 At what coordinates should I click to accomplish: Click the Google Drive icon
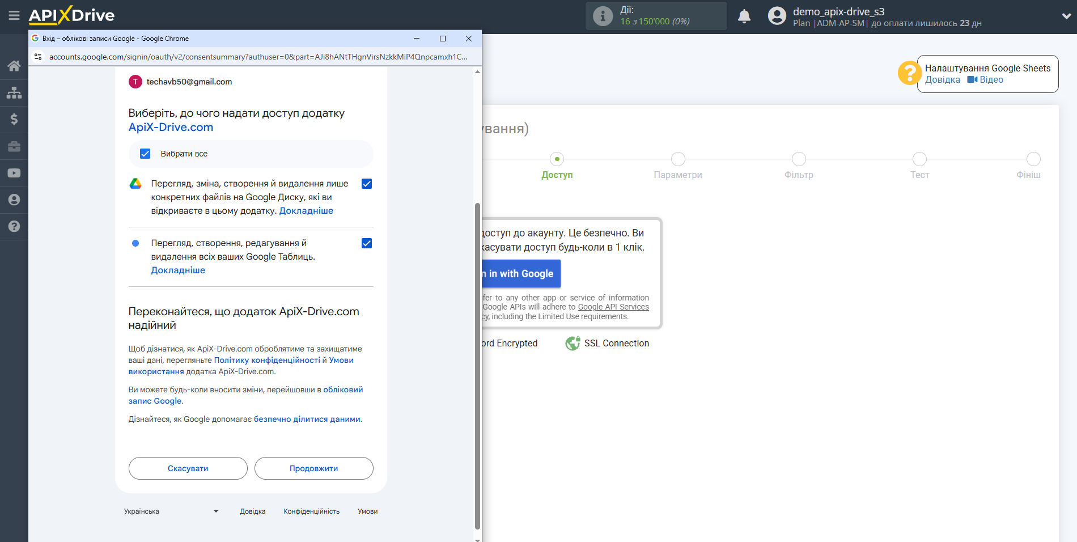135,184
